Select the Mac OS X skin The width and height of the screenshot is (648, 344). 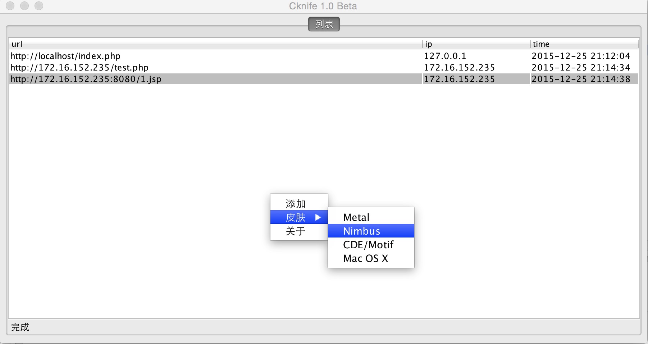(365, 258)
